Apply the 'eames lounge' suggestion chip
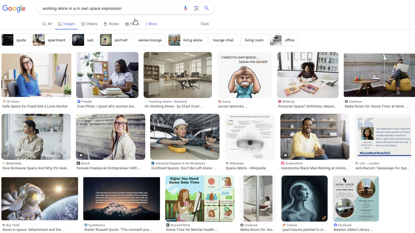 (x=150, y=40)
